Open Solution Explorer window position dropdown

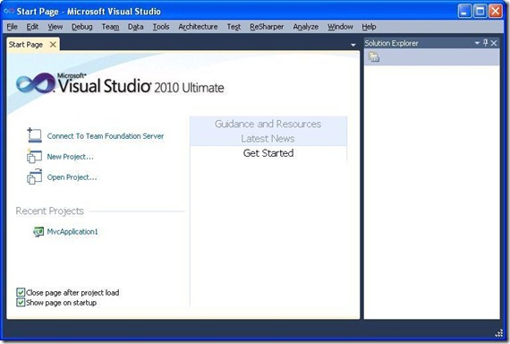point(477,43)
